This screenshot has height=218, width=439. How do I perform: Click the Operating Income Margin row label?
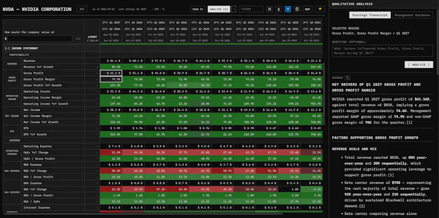[x=42, y=97]
